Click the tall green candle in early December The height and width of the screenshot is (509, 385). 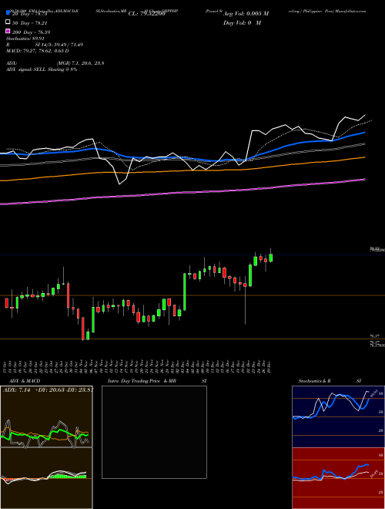click(x=185, y=292)
